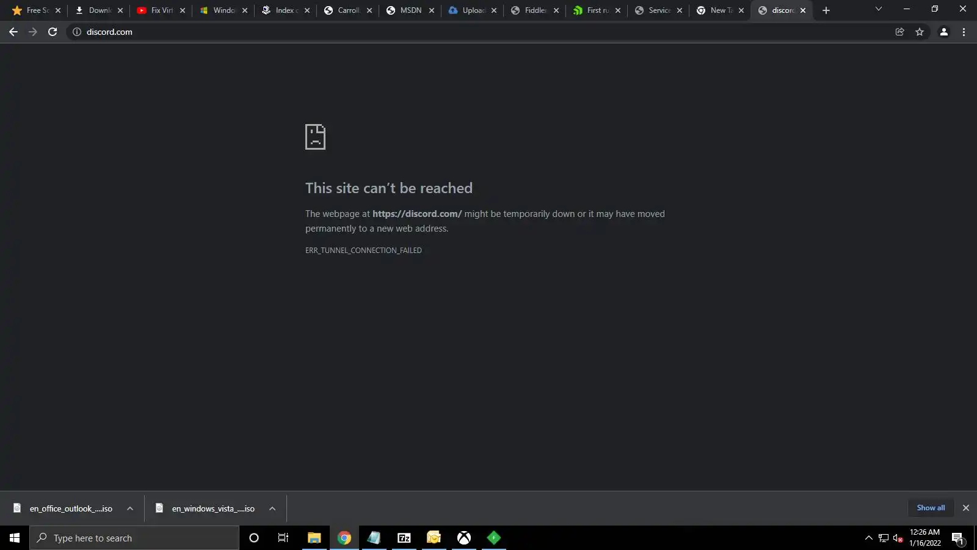977x550 pixels.
Task: Open Chrome profile icon
Action: 943,32
